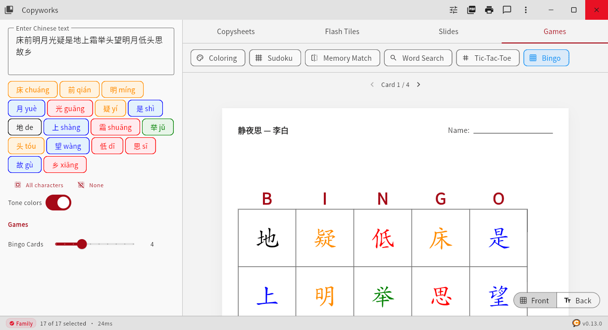The height and width of the screenshot is (330, 608).
Task: Open the Memory Match game
Action: 342,58
